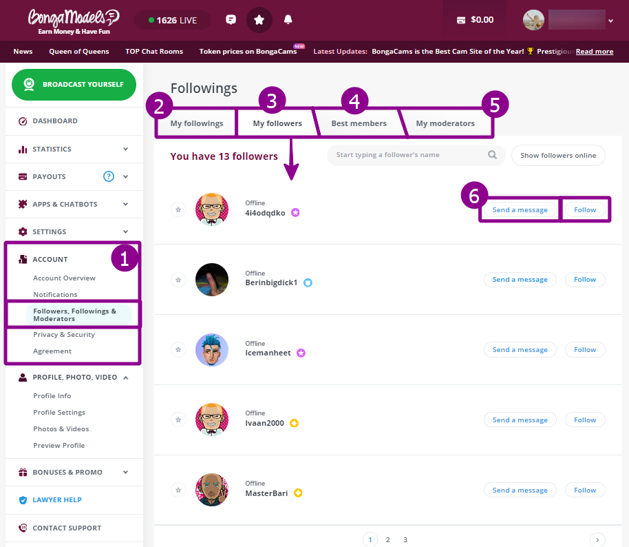
Task: Toggle favorite star for MasterBari
Action: (x=178, y=491)
